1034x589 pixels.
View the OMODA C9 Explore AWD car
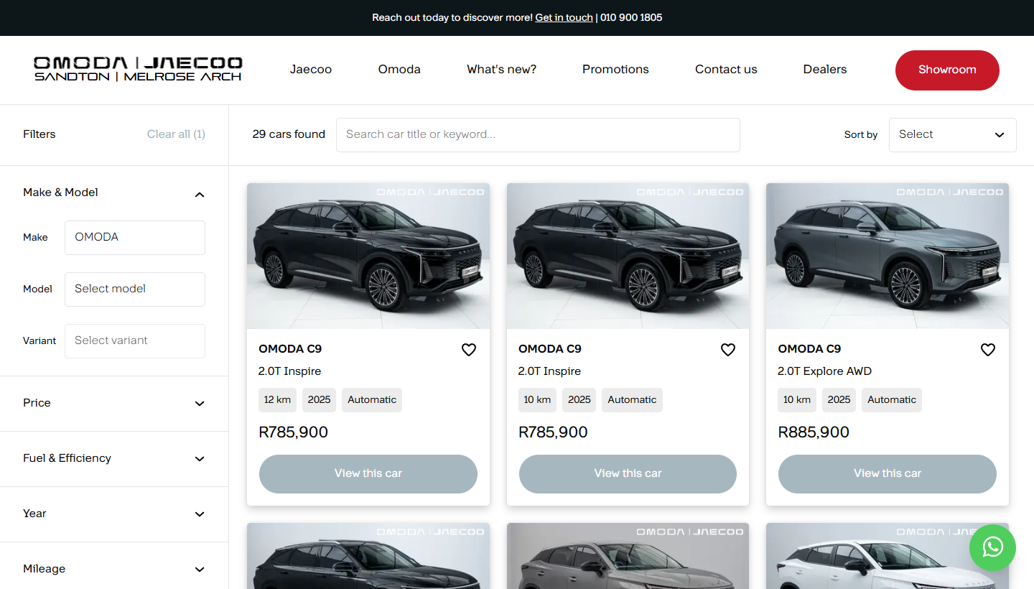[x=887, y=473]
